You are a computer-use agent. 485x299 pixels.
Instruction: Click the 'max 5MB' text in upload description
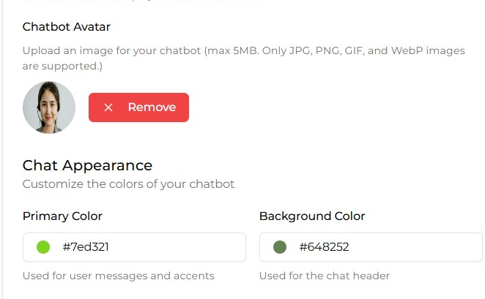point(232,50)
